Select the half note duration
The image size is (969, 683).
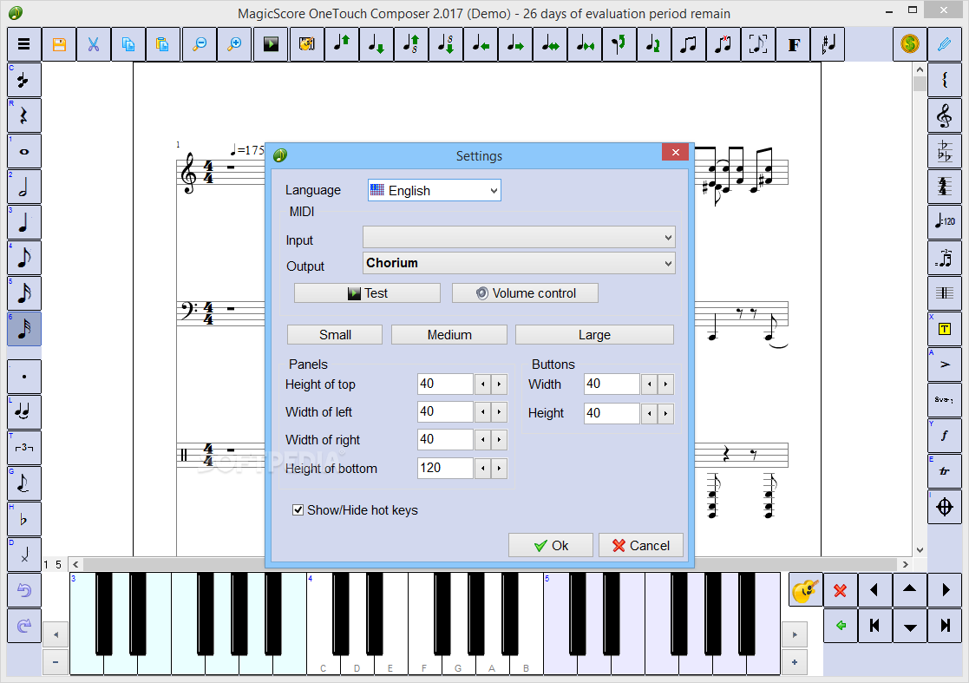24,187
